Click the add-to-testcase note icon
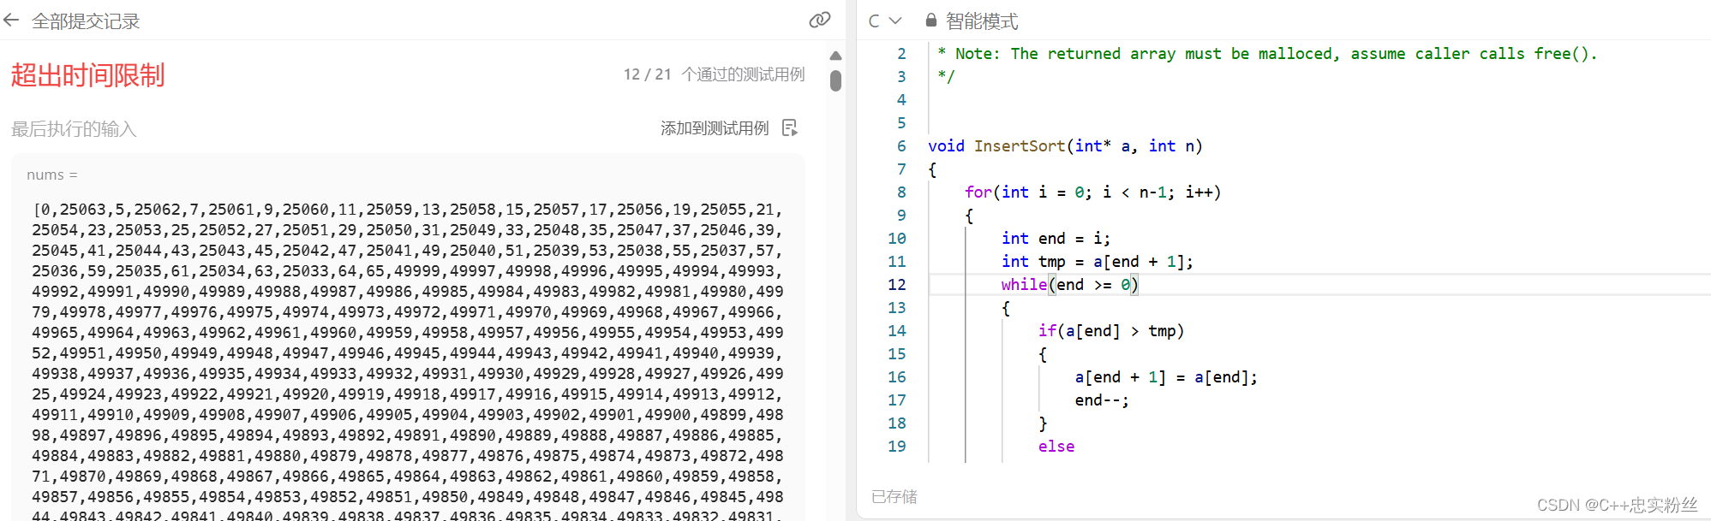This screenshot has width=1711, height=521. tap(790, 128)
